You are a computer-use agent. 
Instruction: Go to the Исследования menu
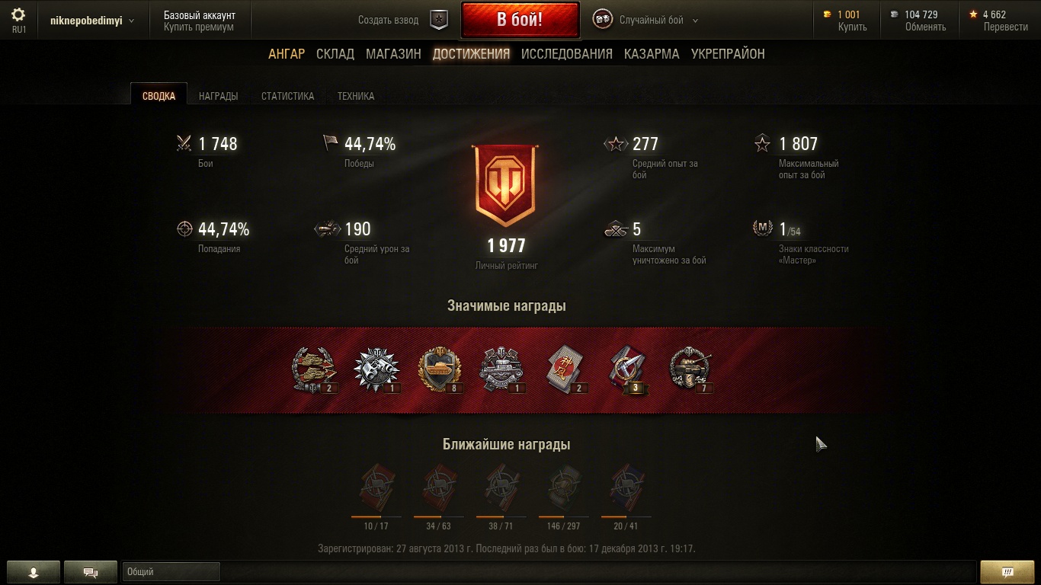(567, 54)
